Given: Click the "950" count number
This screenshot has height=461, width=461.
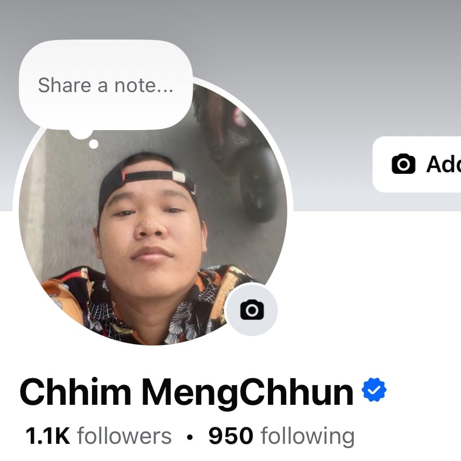Looking at the screenshot, I should click(x=231, y=436).
